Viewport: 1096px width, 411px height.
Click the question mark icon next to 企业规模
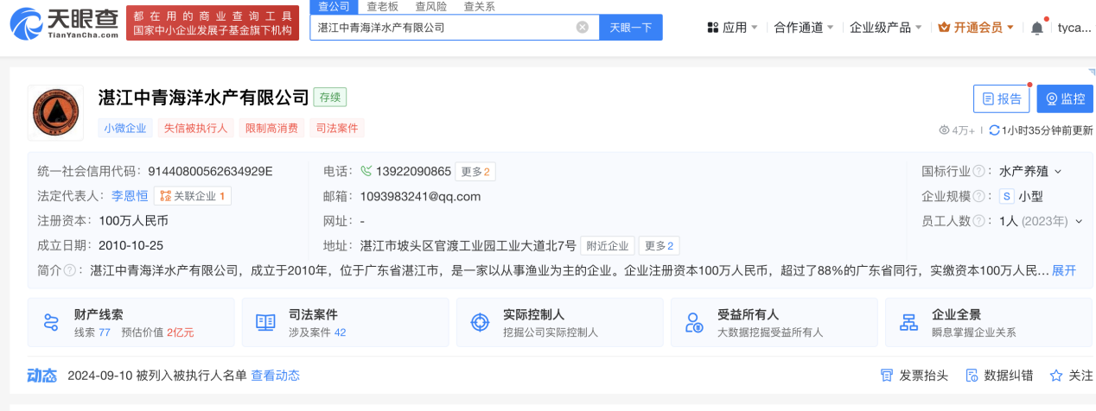tap(979, 196)
